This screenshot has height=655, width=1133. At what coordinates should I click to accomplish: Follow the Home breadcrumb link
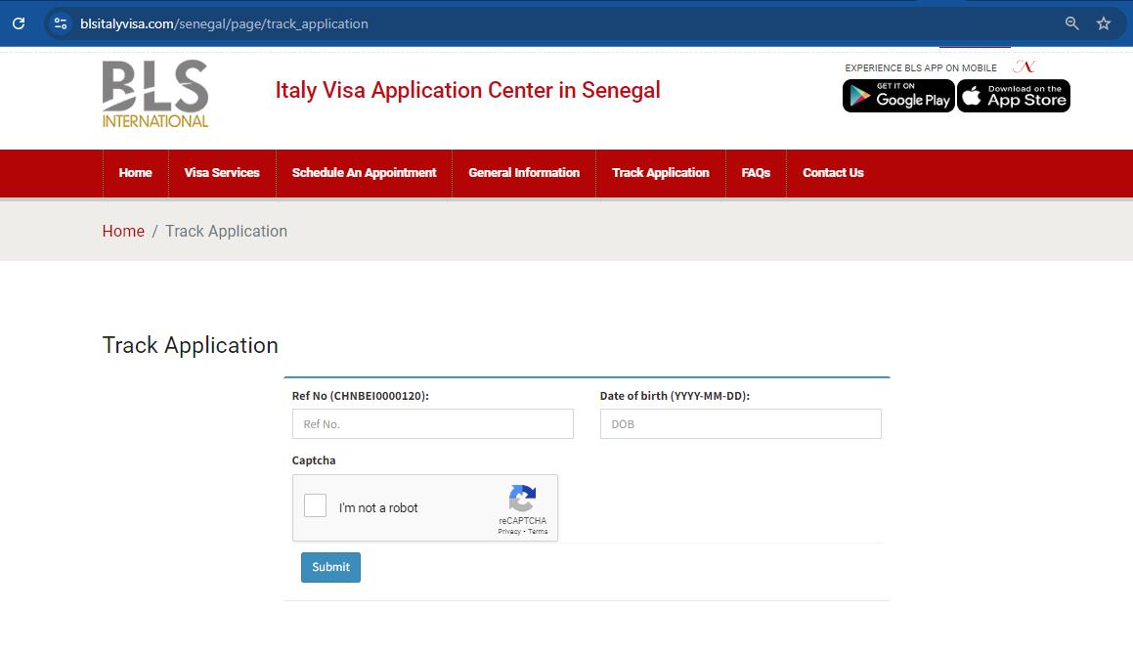tap(123, 231)
